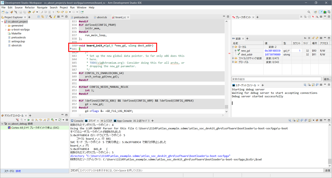
Task: Open the File menu
Action: point(3,7)
